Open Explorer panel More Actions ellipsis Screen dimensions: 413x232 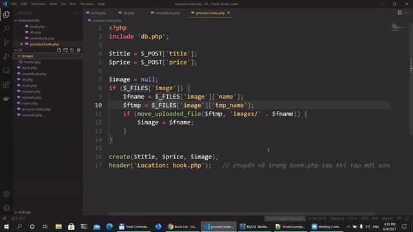(76, 13)
